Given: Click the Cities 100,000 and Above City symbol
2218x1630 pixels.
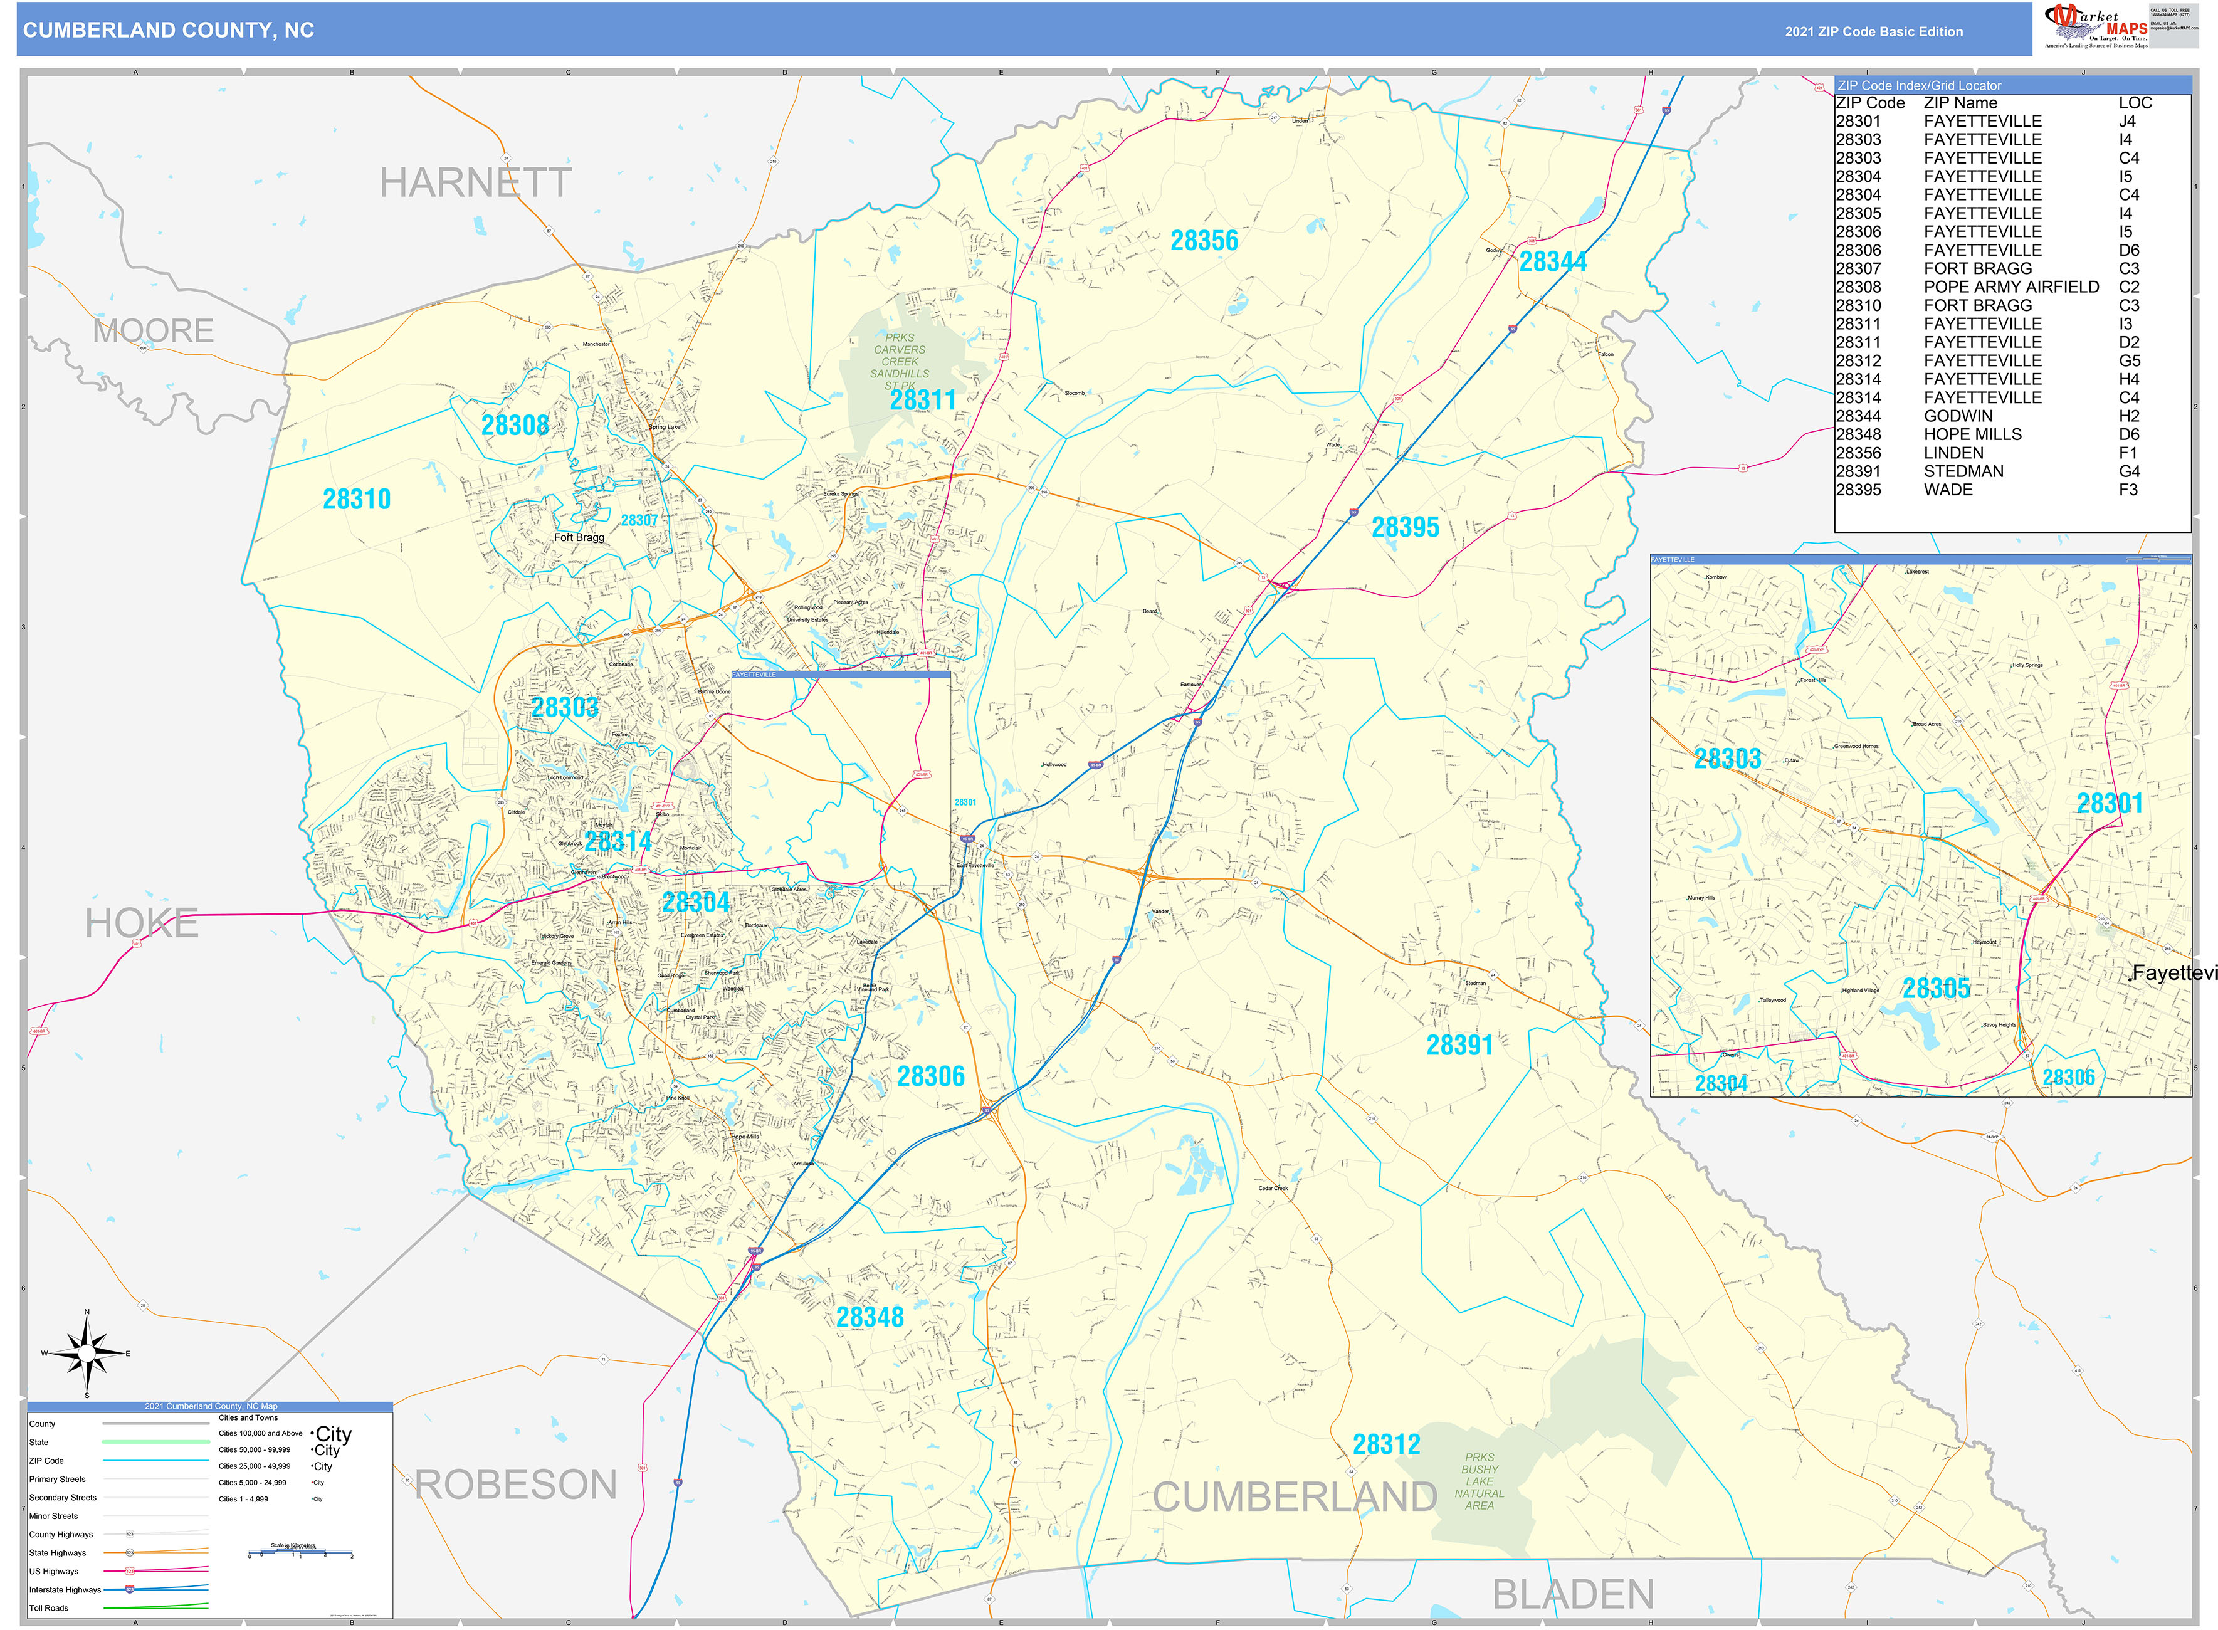Looking at the screenshot, I should tap(332, 1434).
